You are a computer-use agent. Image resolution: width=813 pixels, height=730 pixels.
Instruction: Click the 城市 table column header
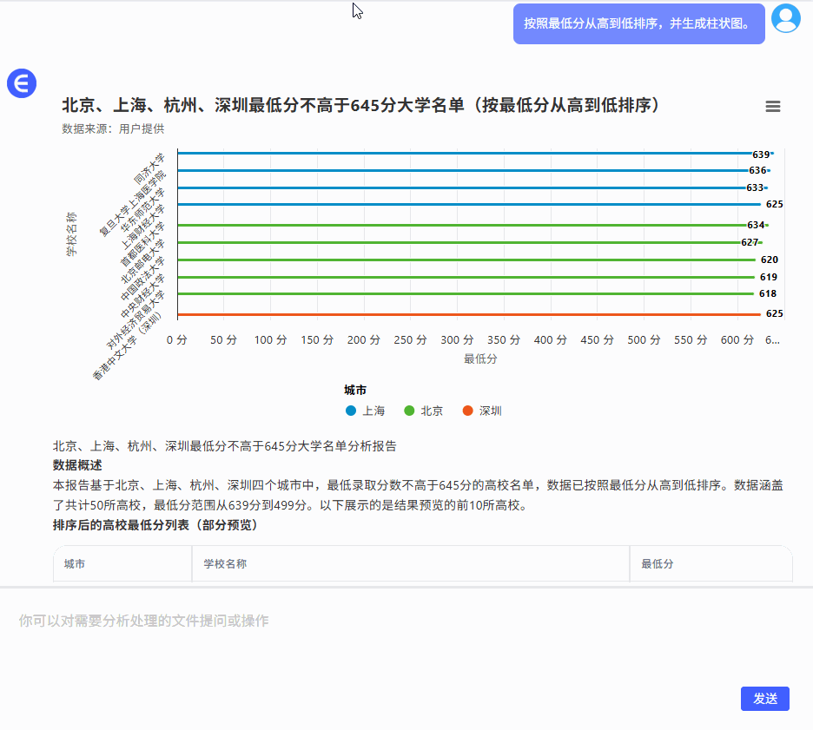coord(75,563)
